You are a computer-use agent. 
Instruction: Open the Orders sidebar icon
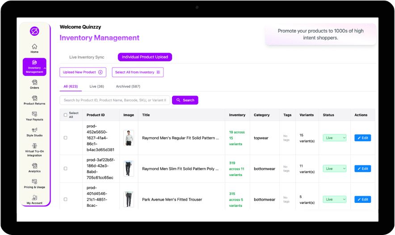34,84
